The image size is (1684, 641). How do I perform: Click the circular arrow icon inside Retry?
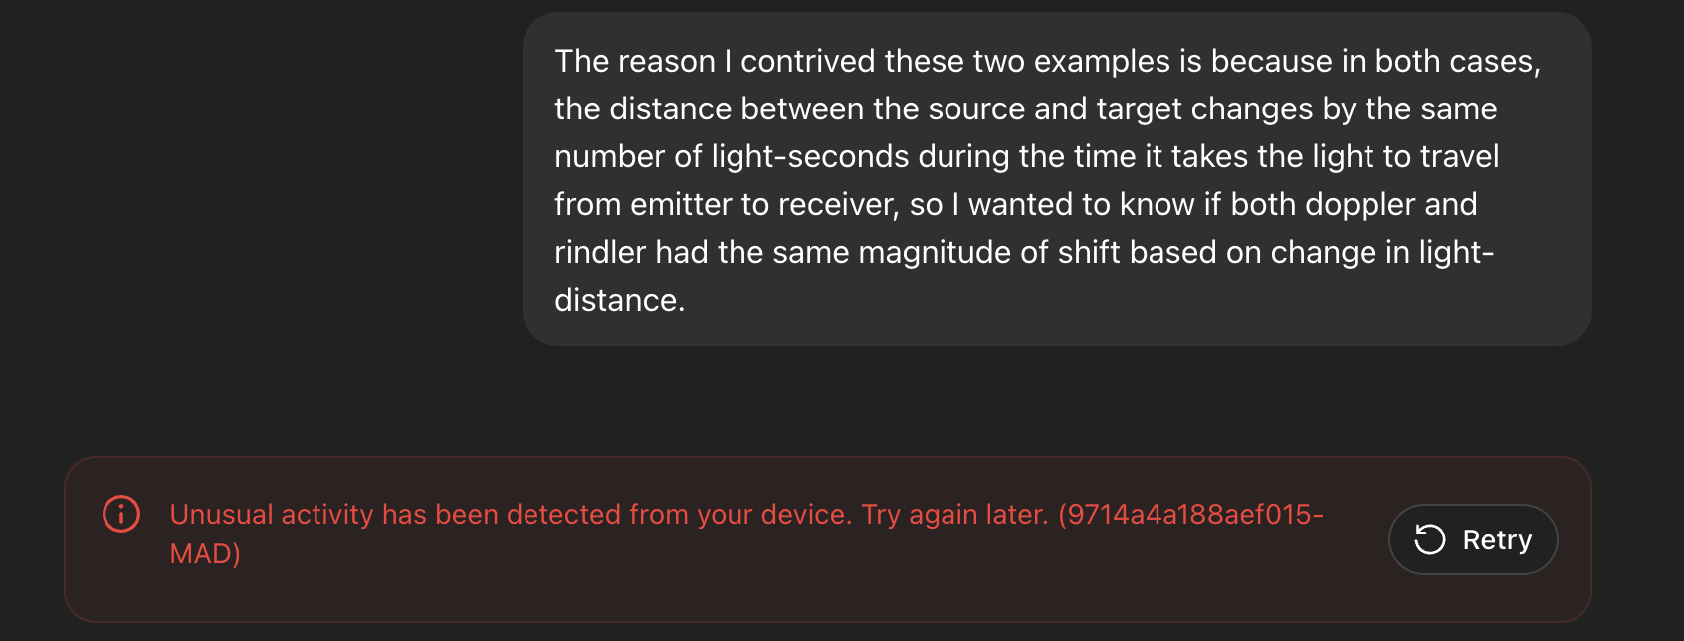point(1430,539)
